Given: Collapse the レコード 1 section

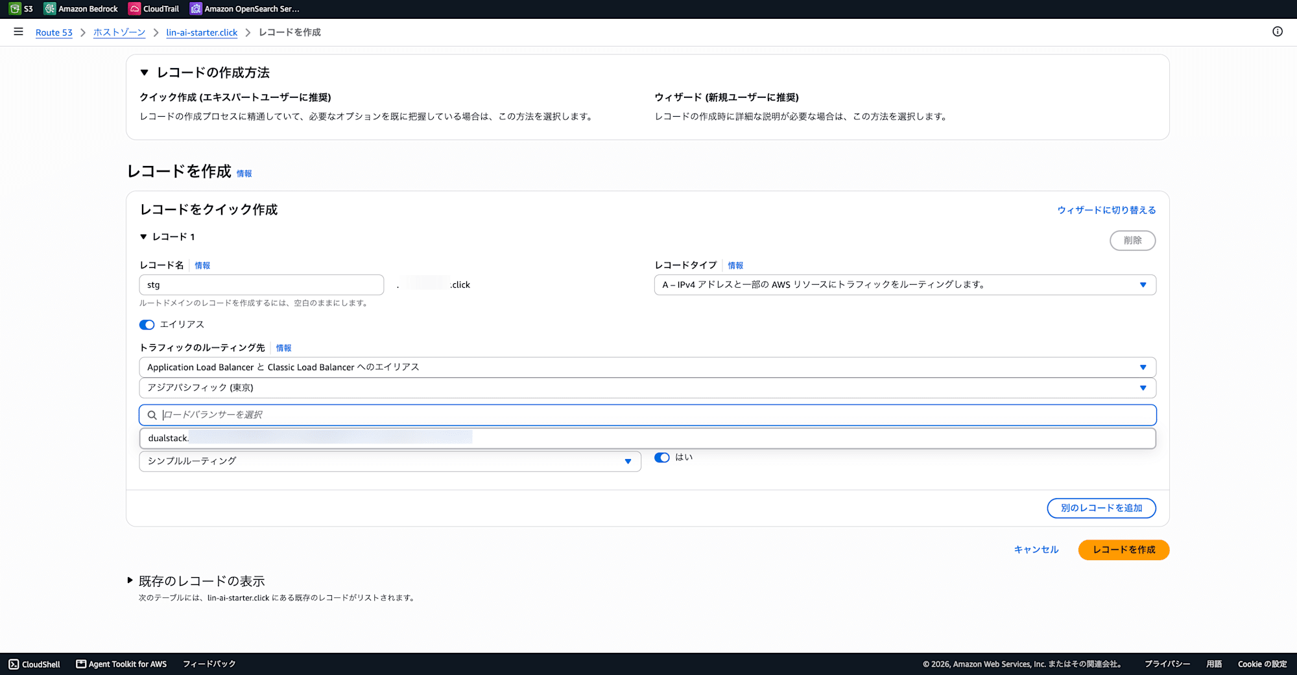Looking at the screenshot, I should [x=143, y=237].
